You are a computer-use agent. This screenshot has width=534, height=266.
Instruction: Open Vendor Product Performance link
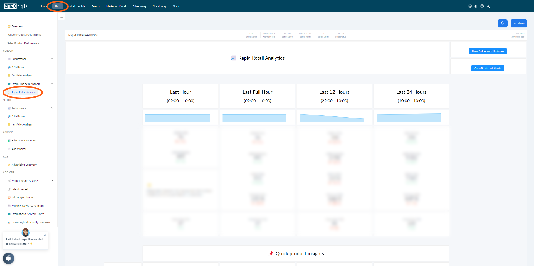coord(24,35)
